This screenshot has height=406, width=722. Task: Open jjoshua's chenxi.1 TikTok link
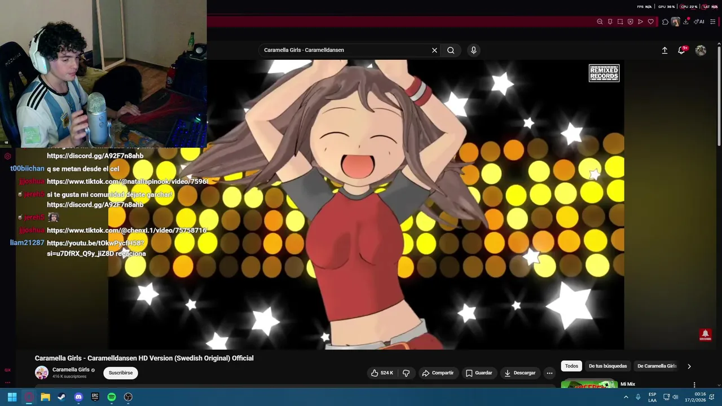[x=126, y=231]
